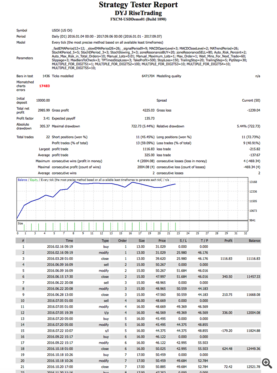Click short positions value '11 (45.45%)'
Screen dimensions: 277x373
pyautogui.click(x=145, y=137)
